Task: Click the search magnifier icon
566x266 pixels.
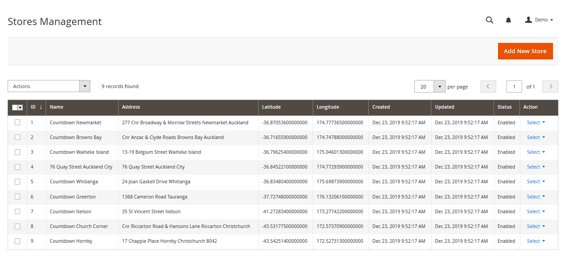Action: tap(489, 20)
